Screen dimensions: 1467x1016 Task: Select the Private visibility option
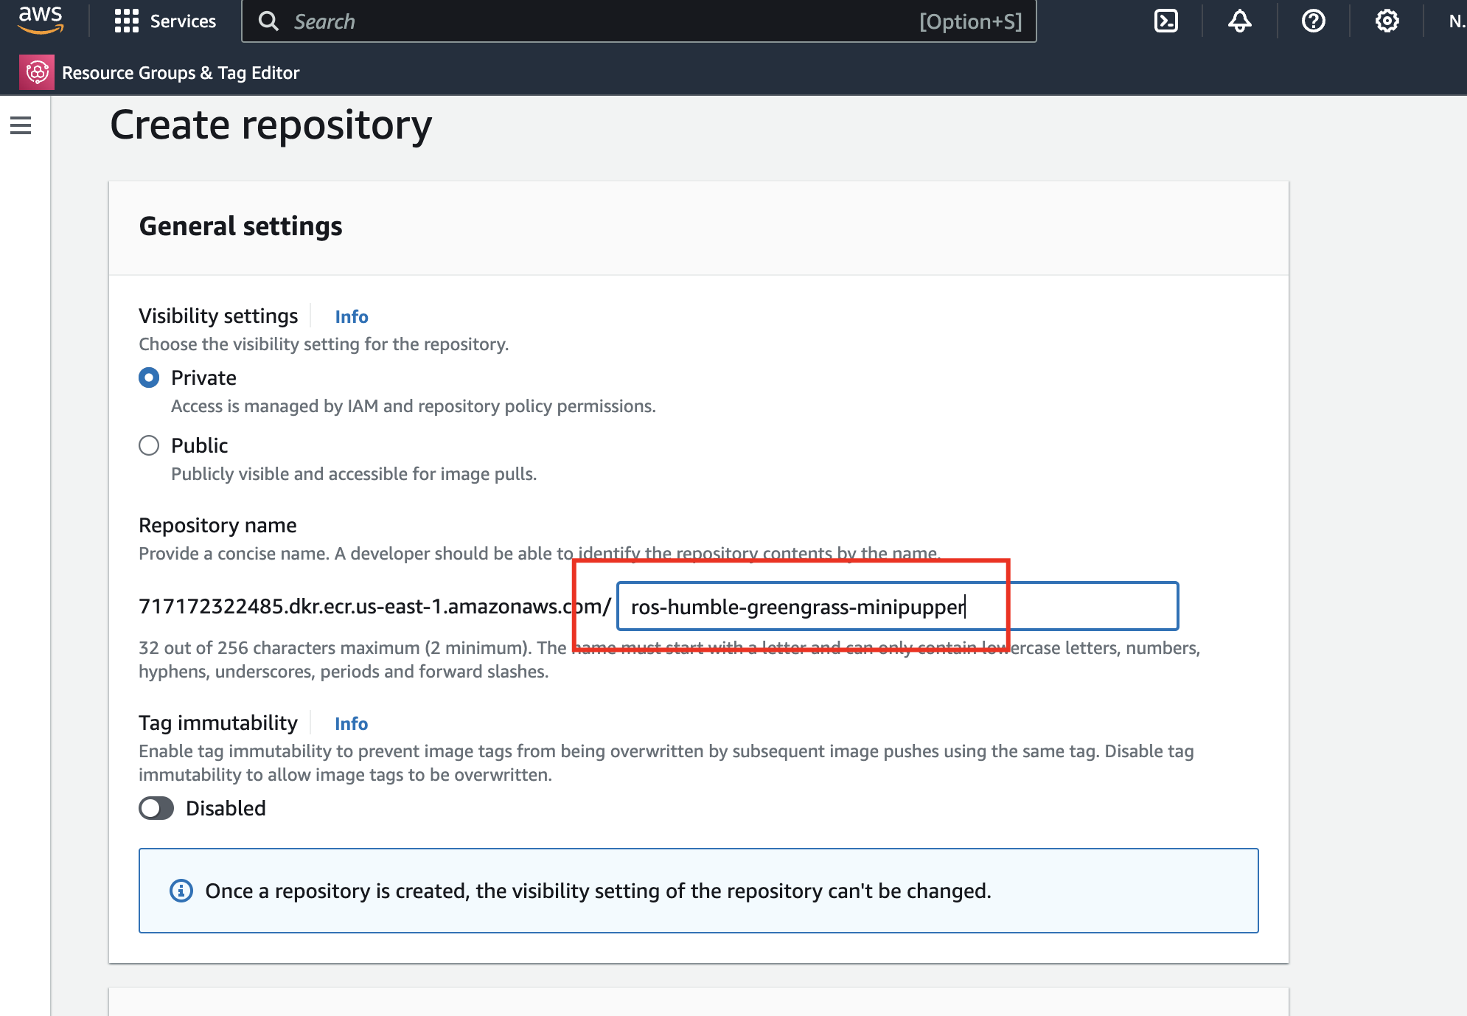(149, 377)
